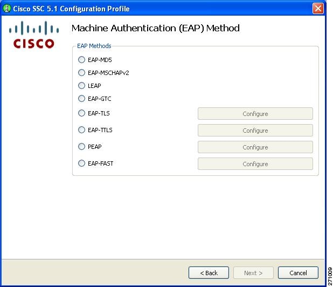
Task: Select the EAP-TLS radio button
Action: tap(81, 113)
